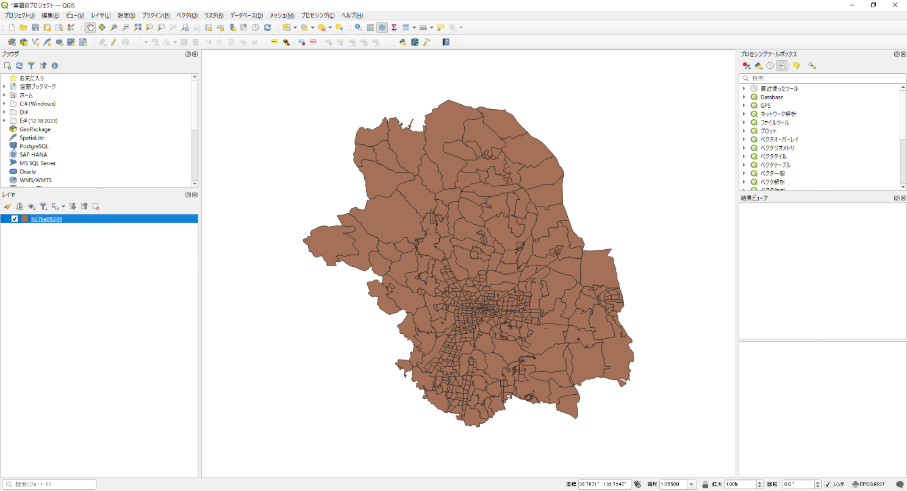Click the Identify Features tool
Image resolution: width=907 pixels, height=491 pixels.
tap(358, 27)
